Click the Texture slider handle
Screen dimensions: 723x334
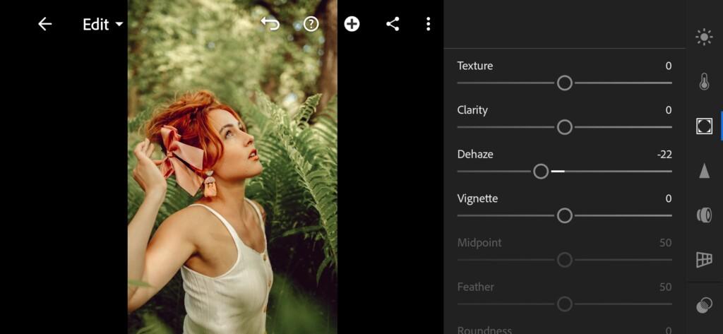[564, 83]
